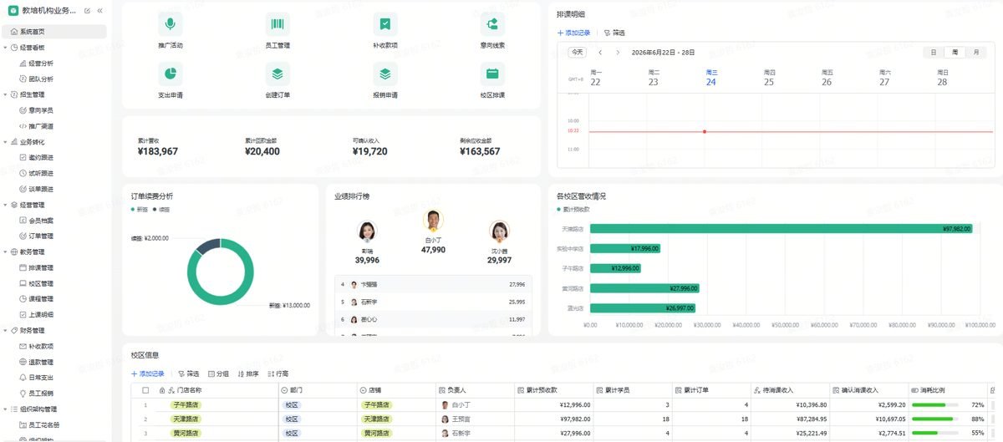Click 负责人 王预言 in 校区信息 table

(x=456, y=419)
